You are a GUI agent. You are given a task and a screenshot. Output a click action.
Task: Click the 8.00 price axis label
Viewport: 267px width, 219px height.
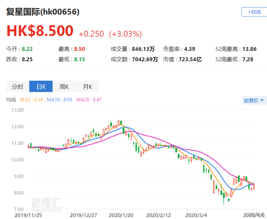click(19, 193)
